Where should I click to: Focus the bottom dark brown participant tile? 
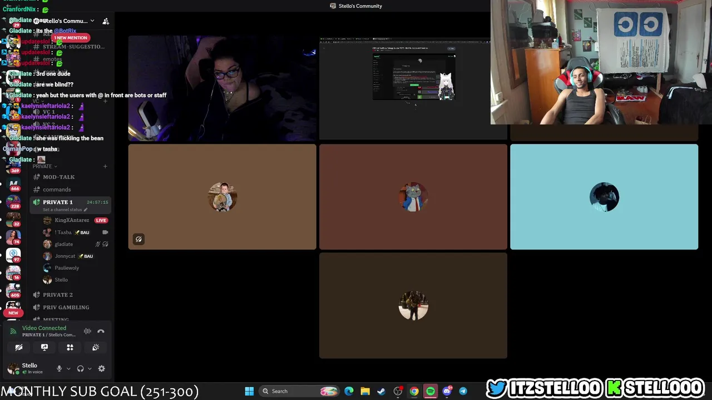click(413, 306)
